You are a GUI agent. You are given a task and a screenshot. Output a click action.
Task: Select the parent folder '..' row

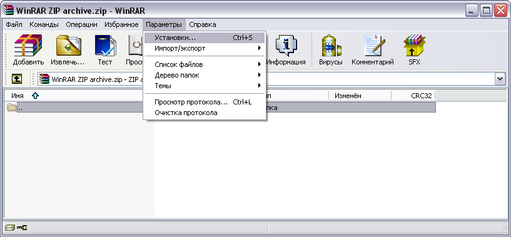click(x=221, y=108)
